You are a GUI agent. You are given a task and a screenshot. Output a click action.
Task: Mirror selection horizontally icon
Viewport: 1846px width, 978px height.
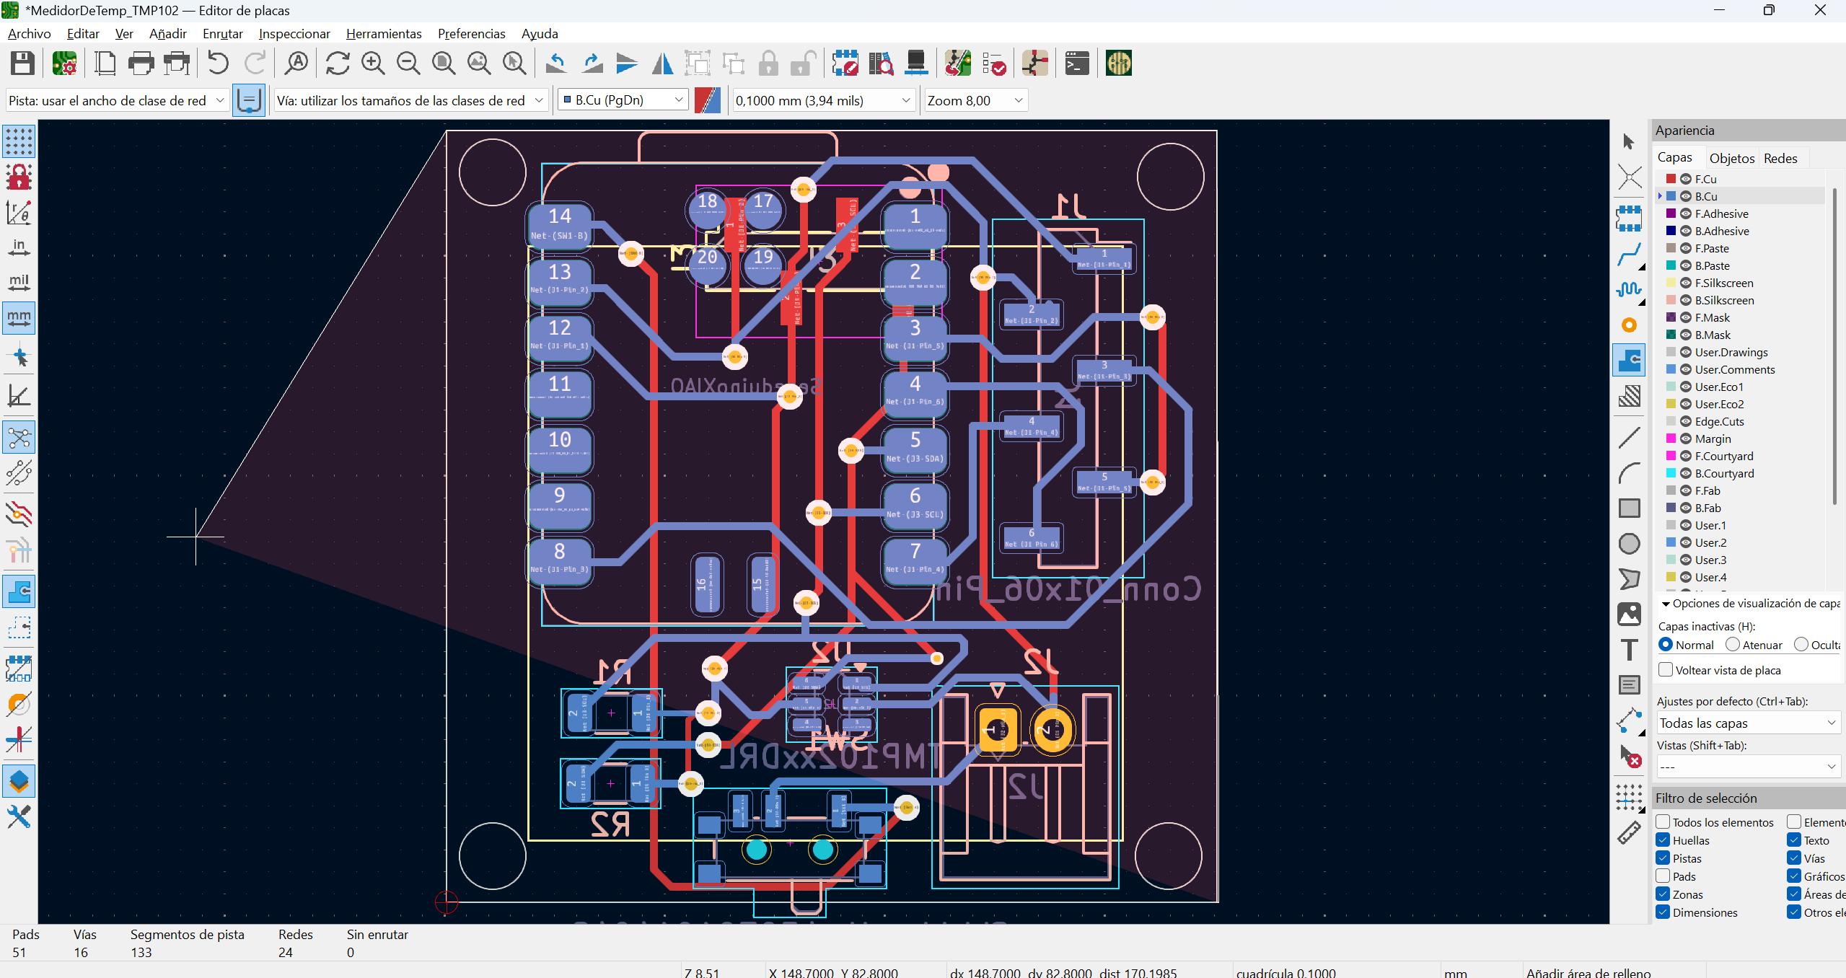click(x=662, y=63)
